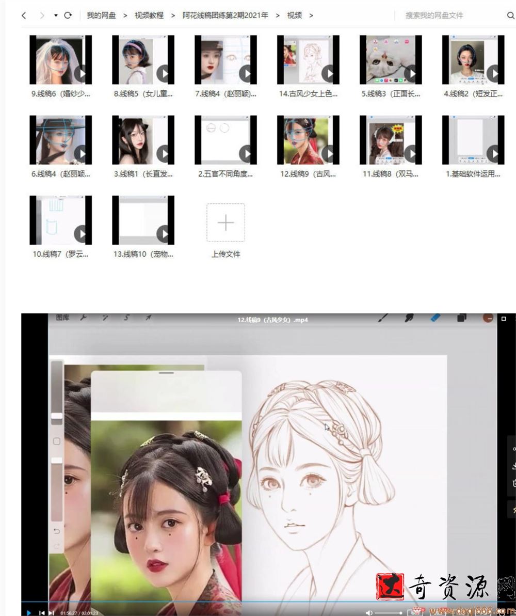516x616 pixels.
Task: Select the Smudge finger tool
Action: pos(409,318)
